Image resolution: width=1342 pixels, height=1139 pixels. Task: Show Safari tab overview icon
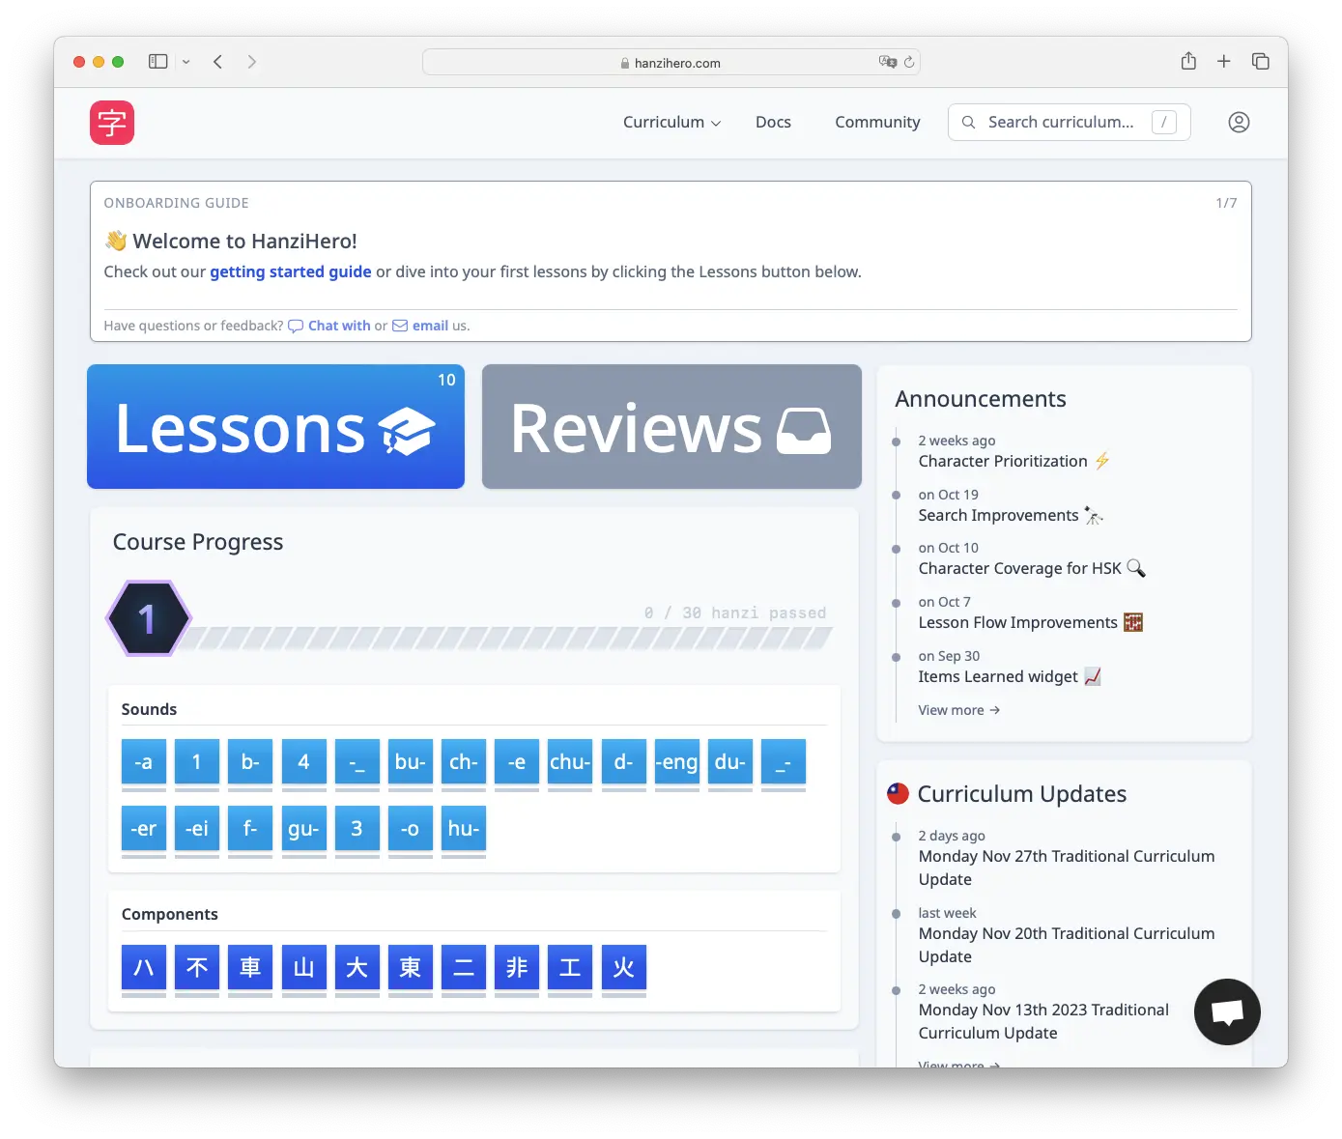(1261, 62)
